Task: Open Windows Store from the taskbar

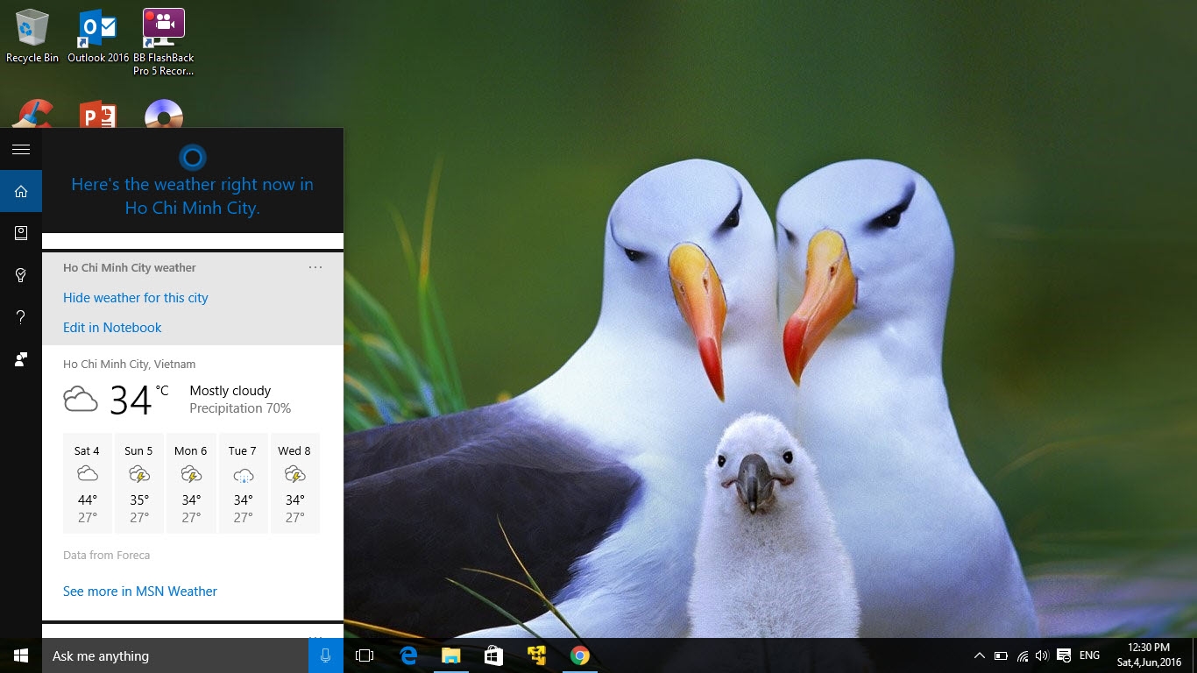Action: click(x=493, y=655)
